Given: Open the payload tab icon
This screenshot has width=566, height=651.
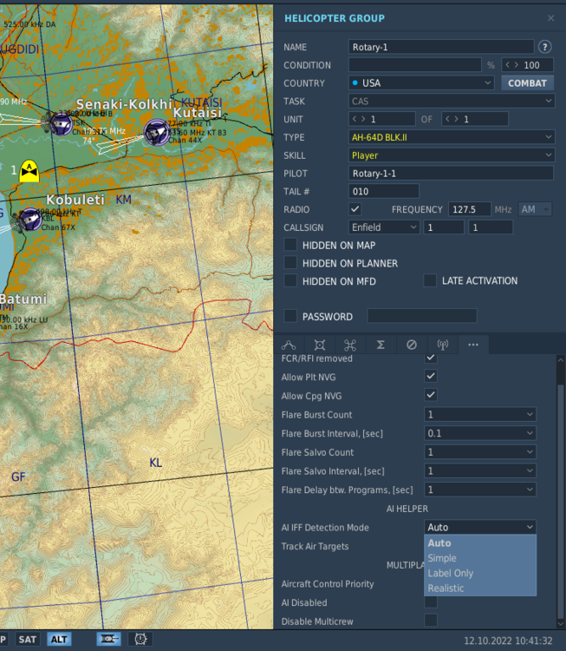Looking at the screenshot, I should point(319,345).
